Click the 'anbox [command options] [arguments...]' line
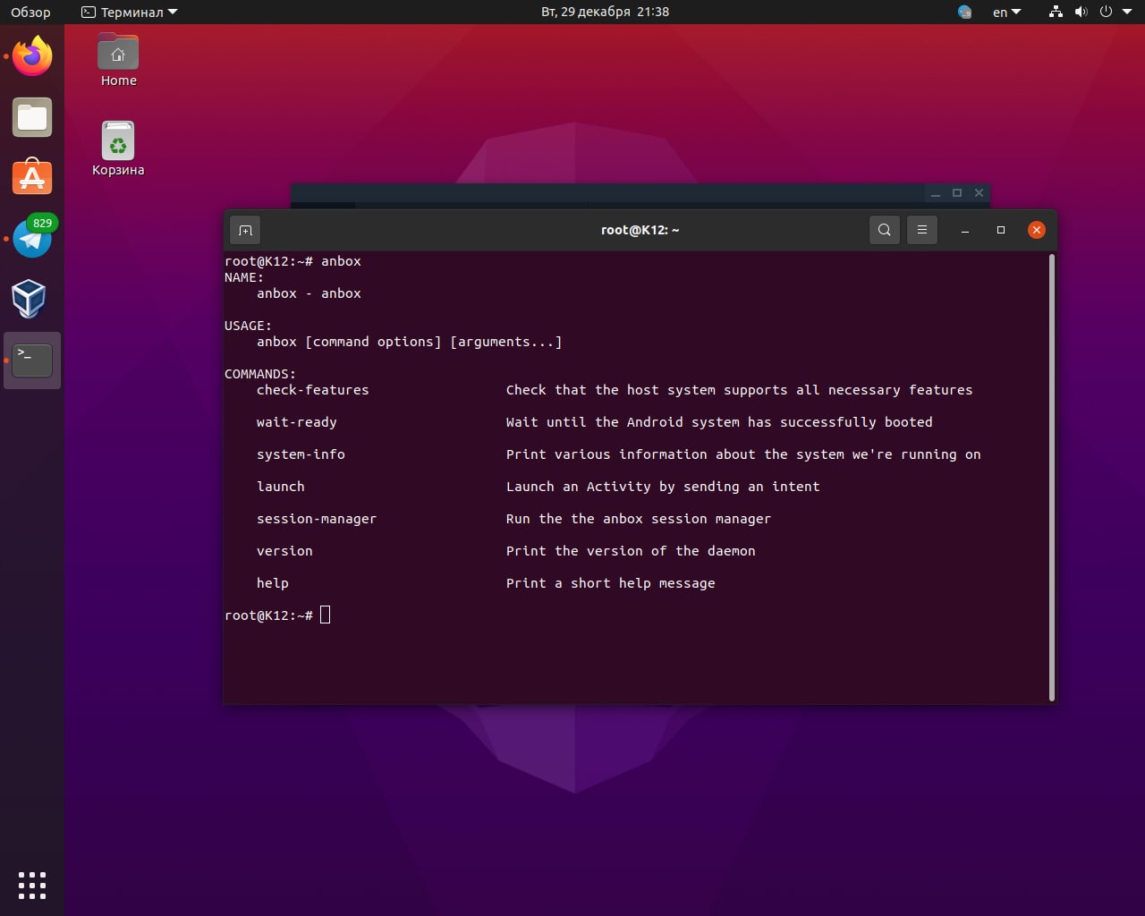 (x=410, y=342)
